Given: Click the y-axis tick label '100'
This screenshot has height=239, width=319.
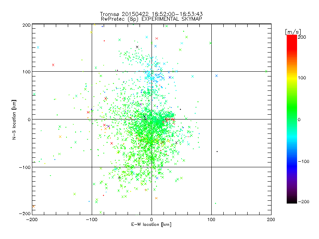Looking at the screenshot, I should pyautogui.click(x=27, y=72).
